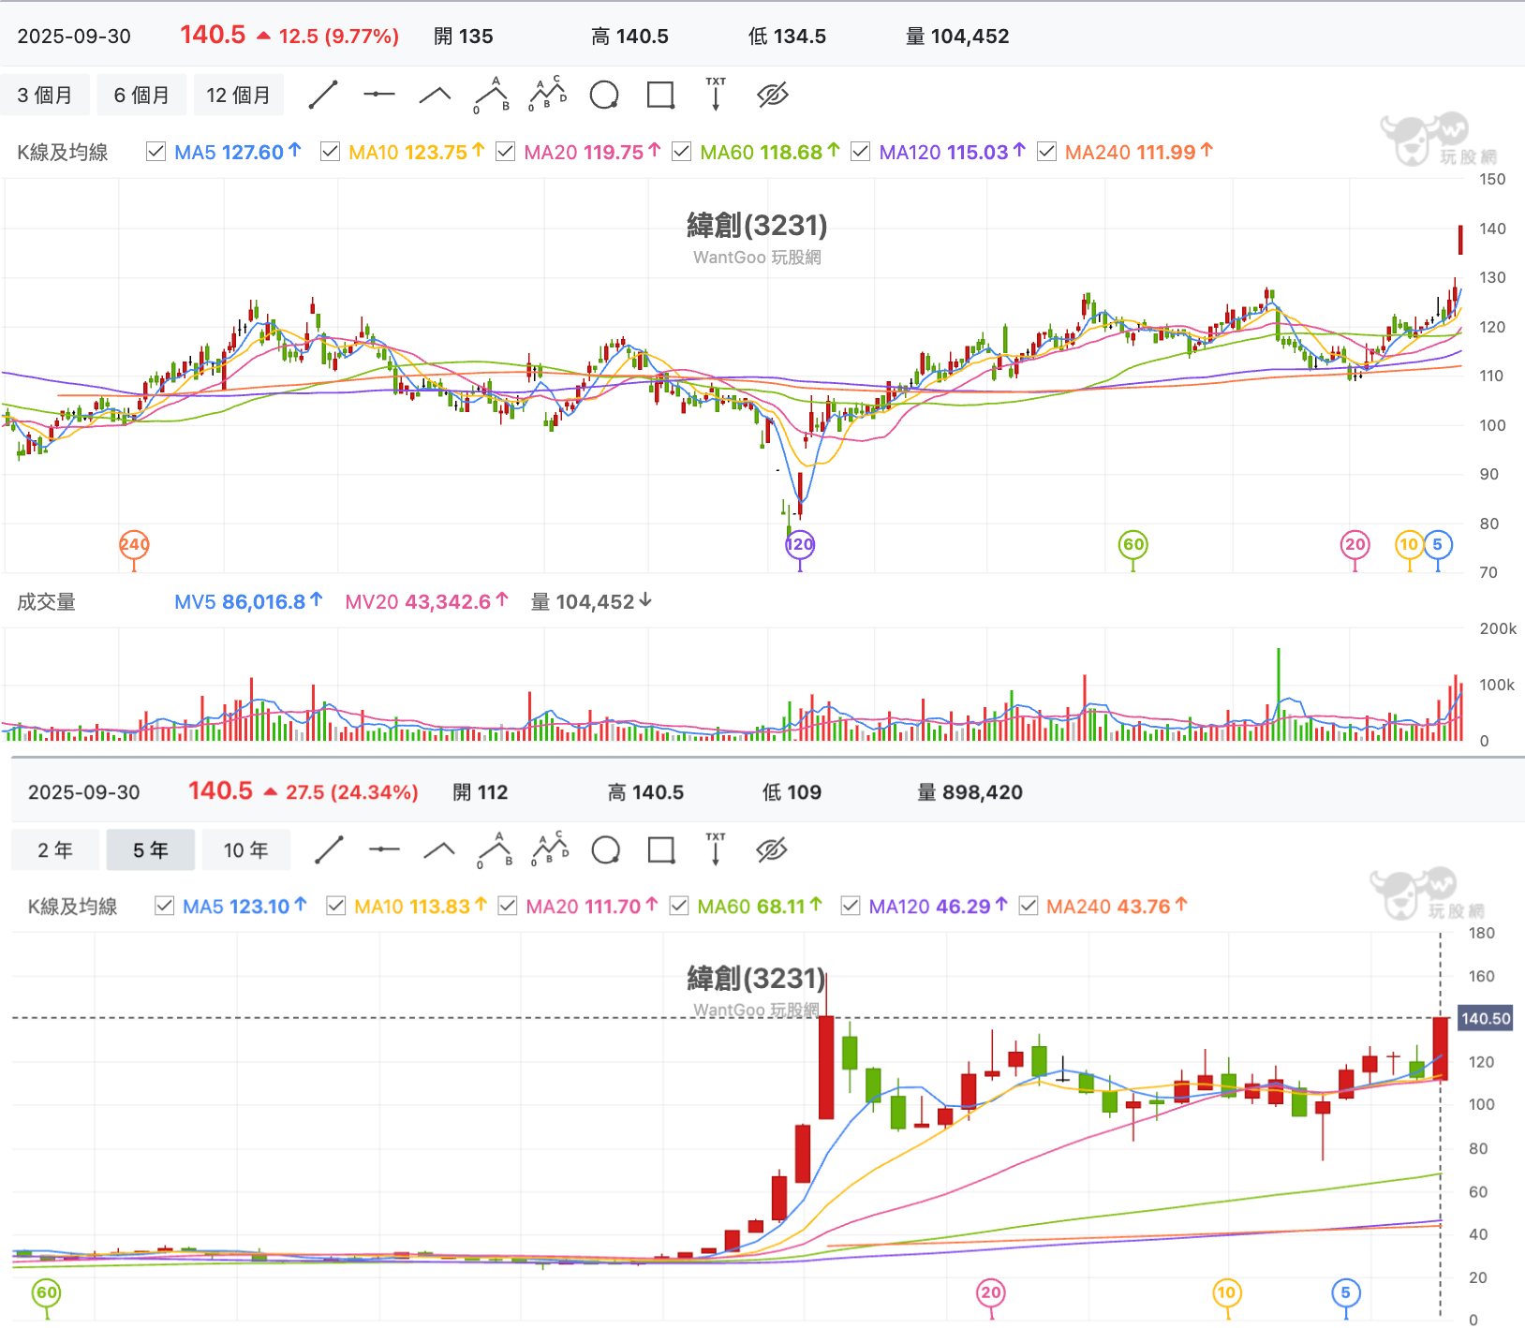Select trend line tool in 5-year chart

coord(329,850)
